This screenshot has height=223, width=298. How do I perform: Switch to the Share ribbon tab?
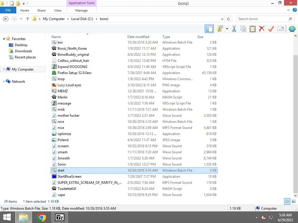41,10
